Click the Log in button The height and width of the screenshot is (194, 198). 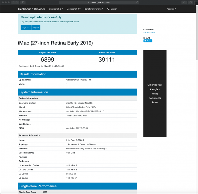click(x=36, y=27)
